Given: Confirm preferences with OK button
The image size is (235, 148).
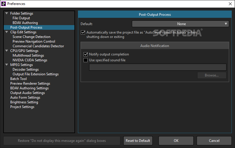Looking at the screenshot, I should (176, 141).
